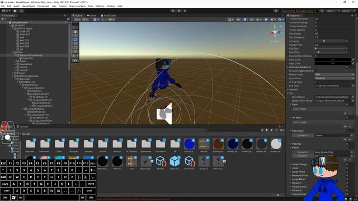This screenshot has width=358, height=201.
Task: Switch to the Game tab
Action: coord(91,16)
